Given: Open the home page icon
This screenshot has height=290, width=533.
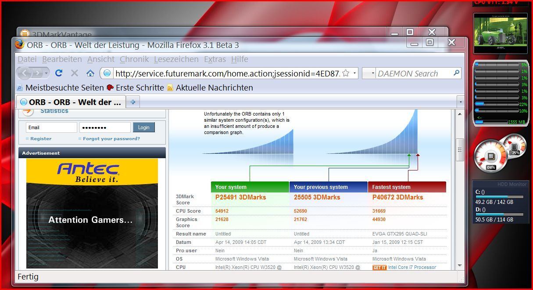Looking at the screenshot, I should click(x=90, y=73).
